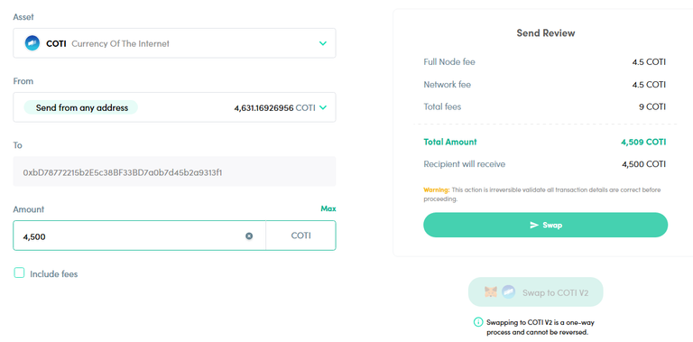
Task: Click the Max amount link
Action: point(328,208)
